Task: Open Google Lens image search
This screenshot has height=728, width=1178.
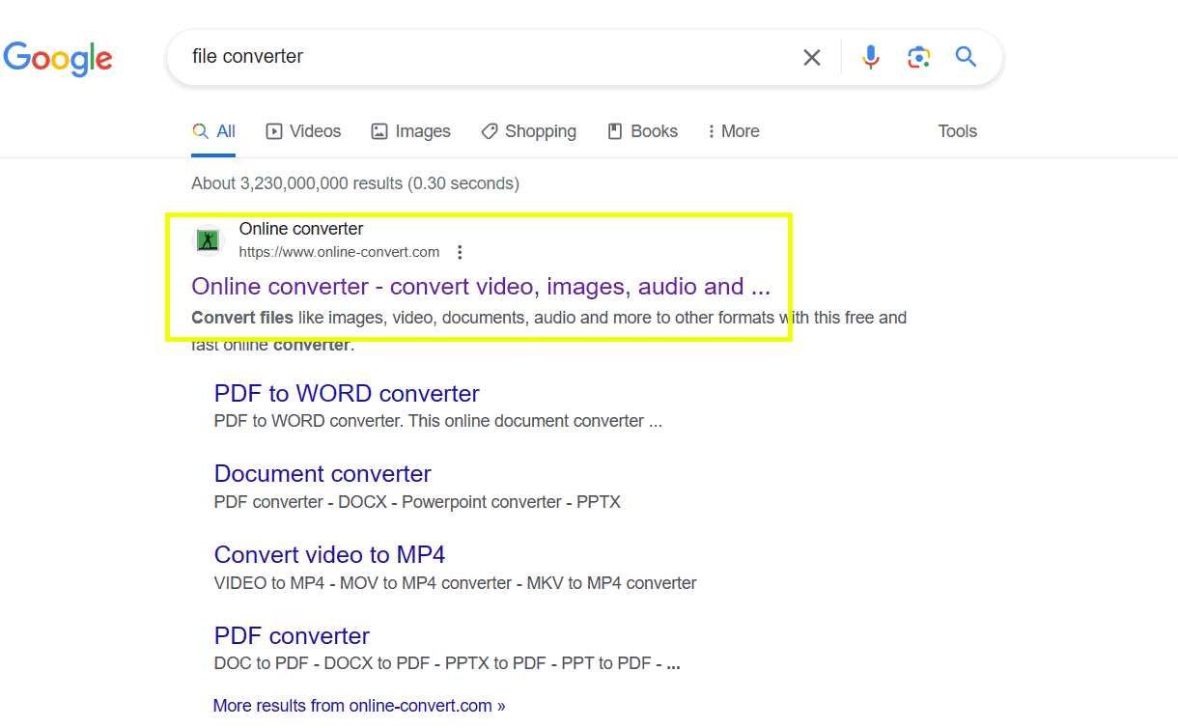Action: [918, 58]
